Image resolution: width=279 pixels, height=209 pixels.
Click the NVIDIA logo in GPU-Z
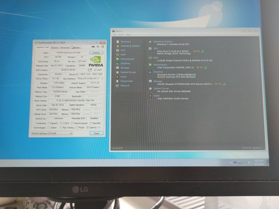point(96,61)
